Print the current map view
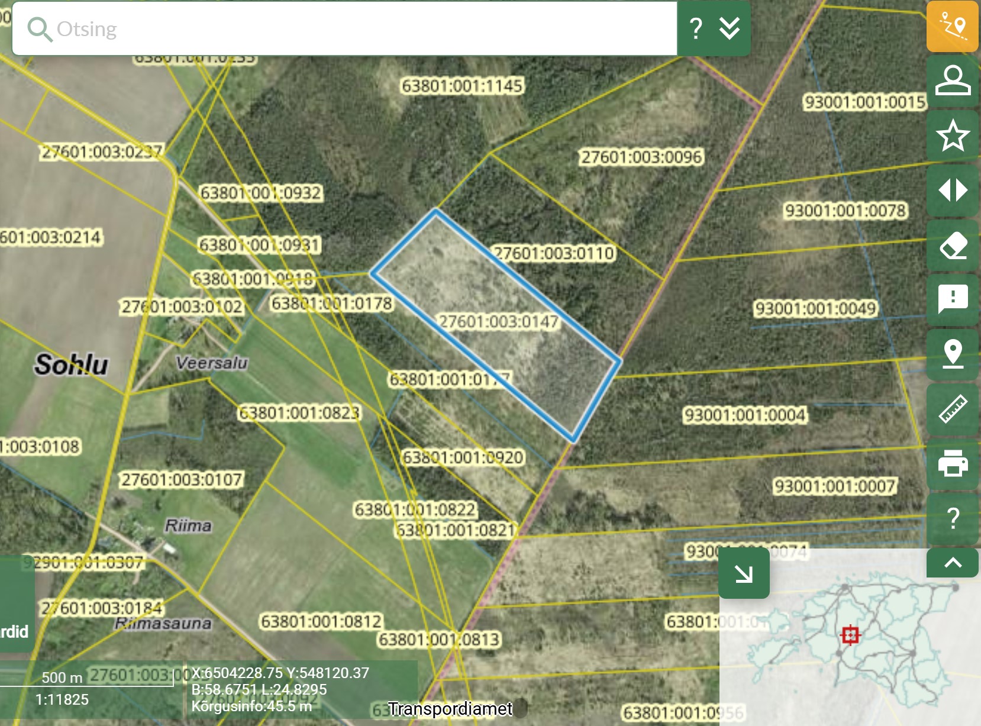The height and width of the screenshot is (726, 981). pos(952,463)
